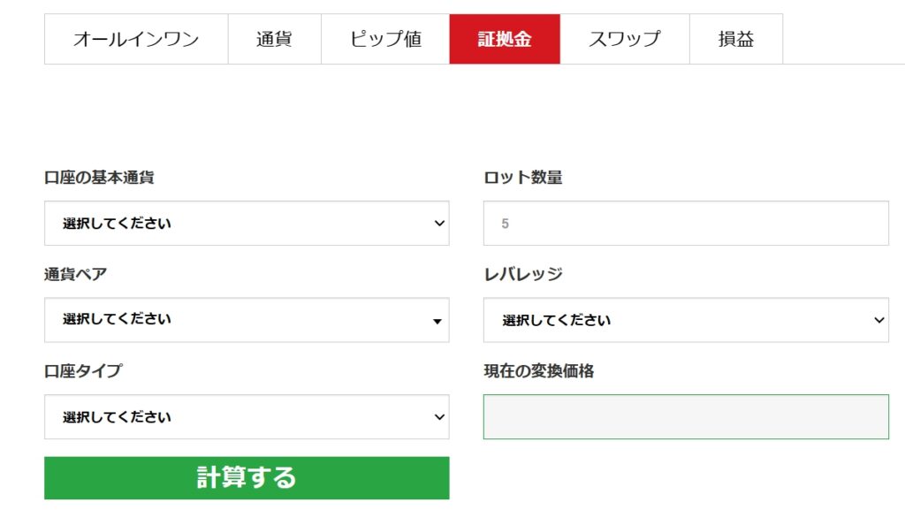Click the 現在の変換価格 label text
This screenshot has height=510, width=905.
539,371
